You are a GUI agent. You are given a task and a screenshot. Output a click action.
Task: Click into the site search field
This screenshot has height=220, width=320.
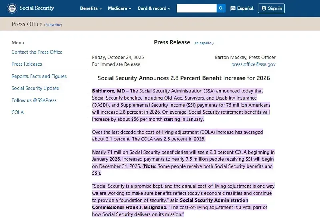[196, 8]
